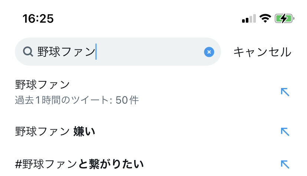Tap the charging battery icon
The height and width of the screenshot is (176, 307).
click(x=284, y=19)
